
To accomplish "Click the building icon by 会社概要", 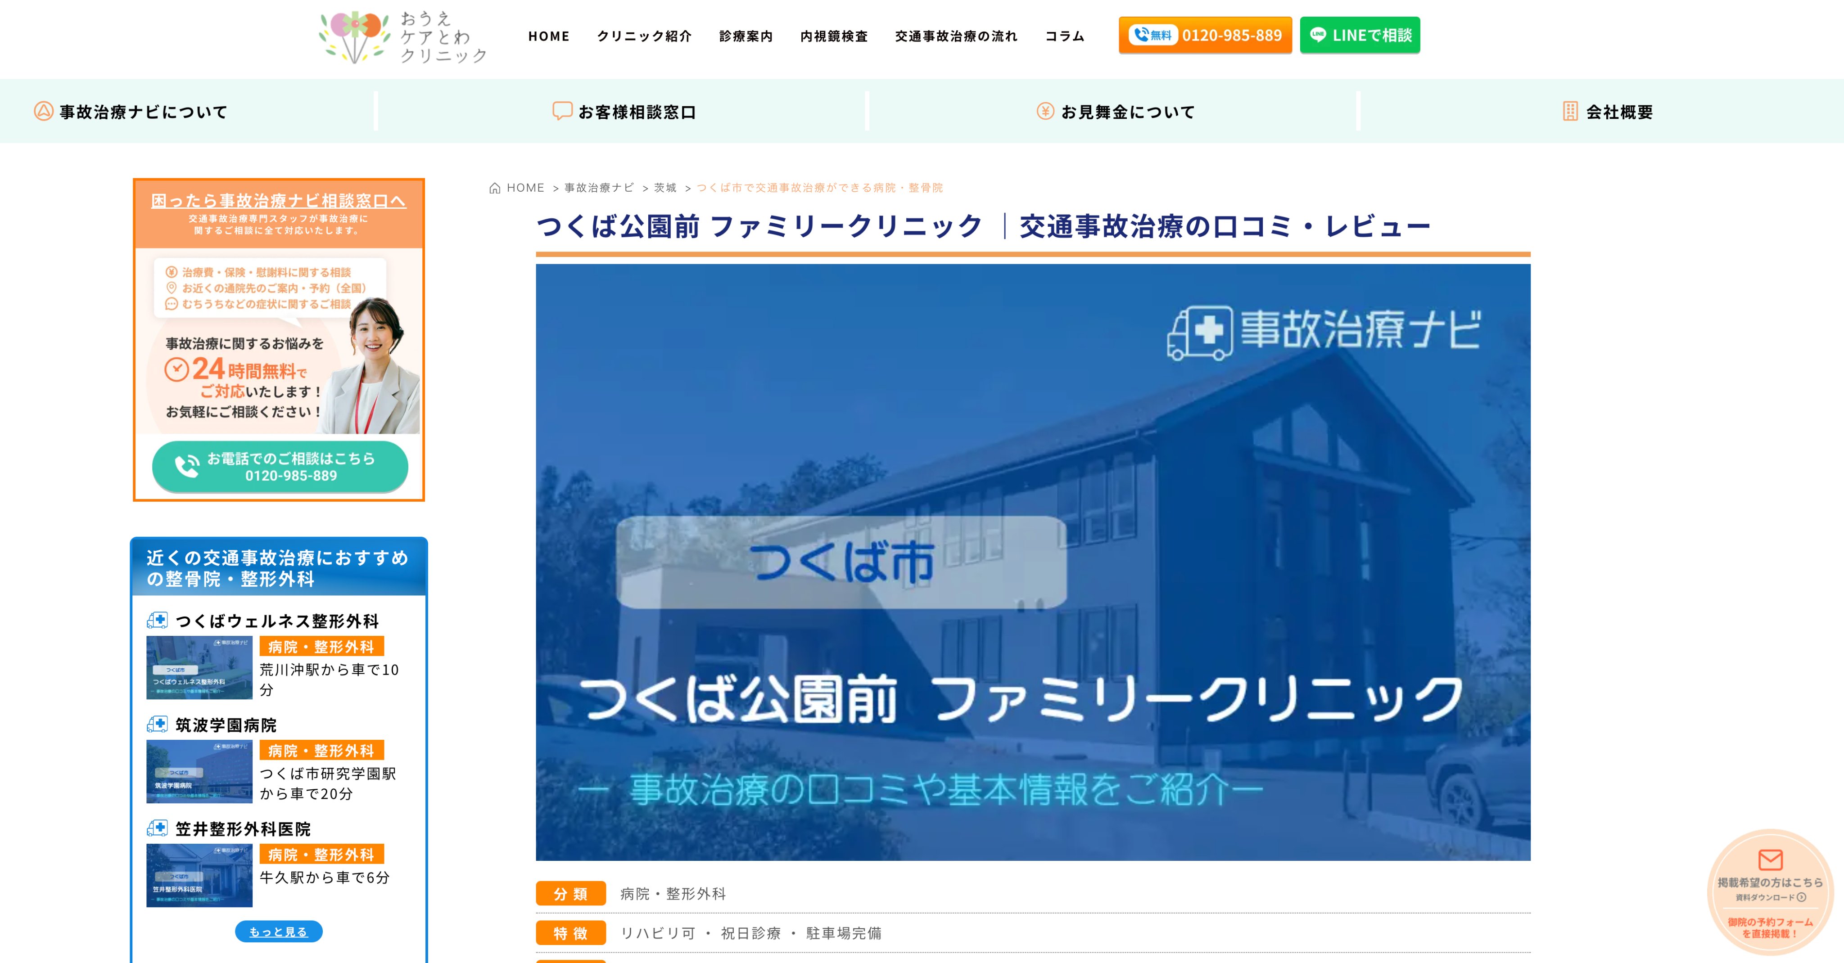I will pos(1570,111).
